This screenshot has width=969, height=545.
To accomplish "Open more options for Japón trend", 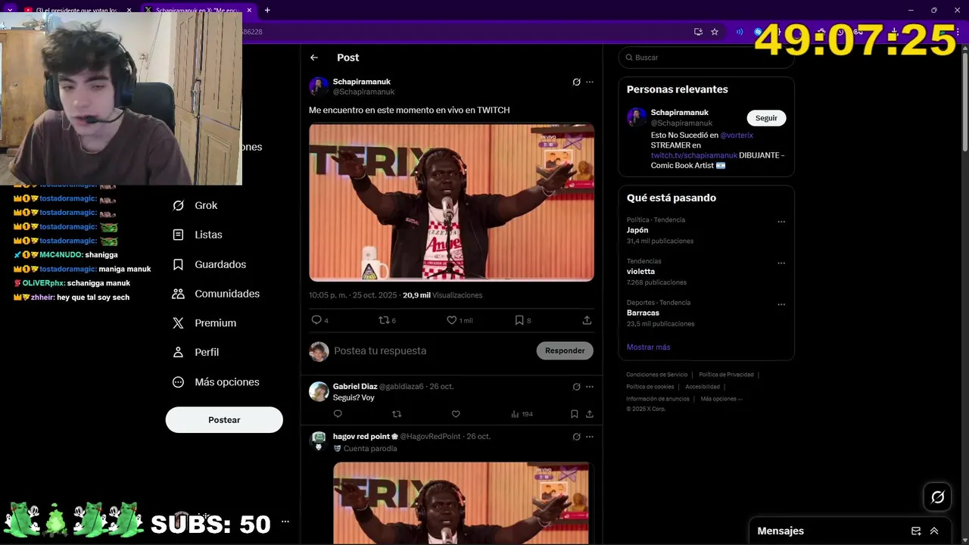I will tap(781, 222).
